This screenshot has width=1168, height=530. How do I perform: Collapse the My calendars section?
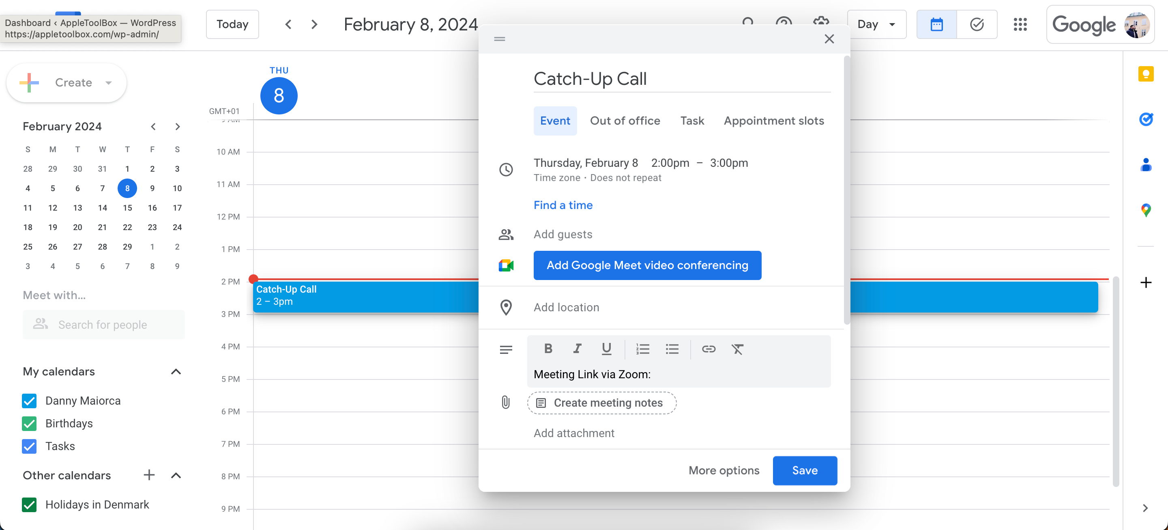tap(176, 372)
